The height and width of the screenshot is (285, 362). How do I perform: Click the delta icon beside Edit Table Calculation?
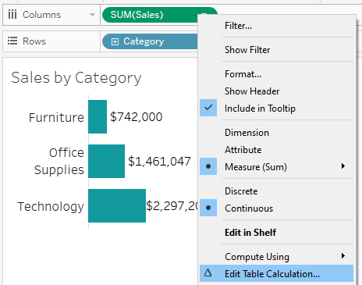click(x=208, y=273)
